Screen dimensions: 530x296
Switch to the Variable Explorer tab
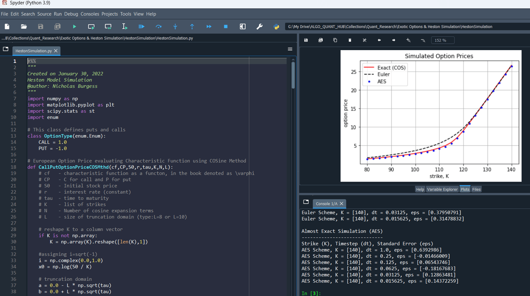442,189
